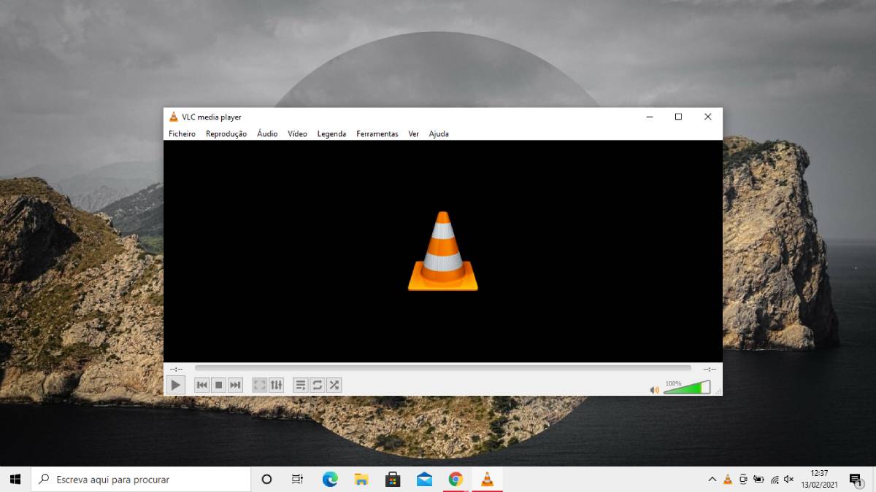Open the Áudio menu
The height and width of the screenshot is (492, 876).
(266, 134)
